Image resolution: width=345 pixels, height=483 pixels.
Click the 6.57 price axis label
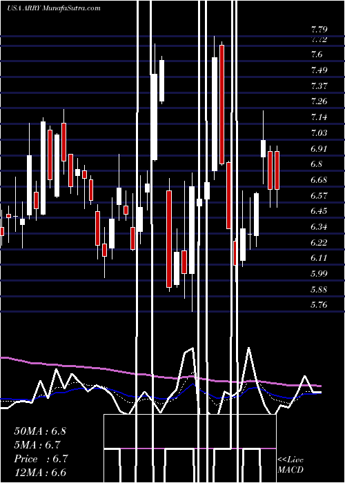point(319,195)
